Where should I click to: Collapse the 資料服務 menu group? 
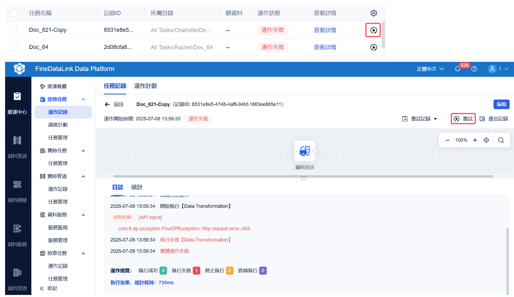(83, 215)
